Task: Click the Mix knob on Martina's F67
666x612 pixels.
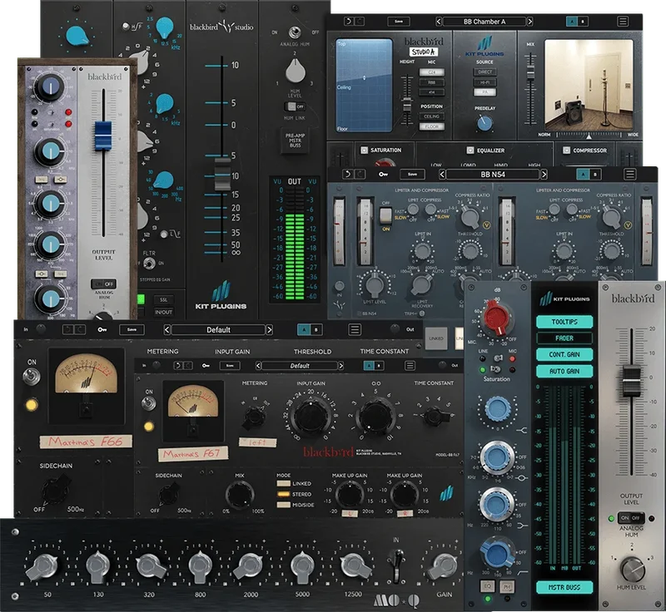Action: pos(240,495)
